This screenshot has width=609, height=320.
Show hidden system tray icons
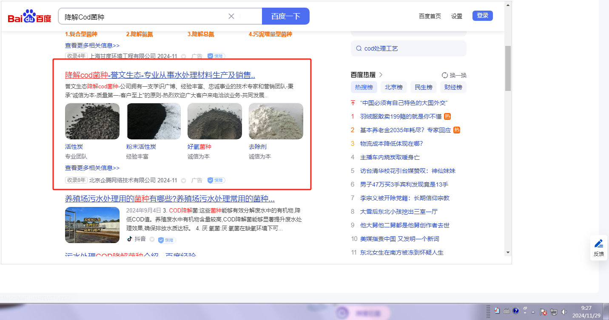533,312
